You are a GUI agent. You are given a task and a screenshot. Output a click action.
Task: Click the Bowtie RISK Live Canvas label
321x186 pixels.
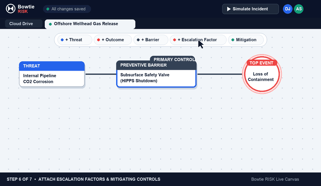coord(275,179)
